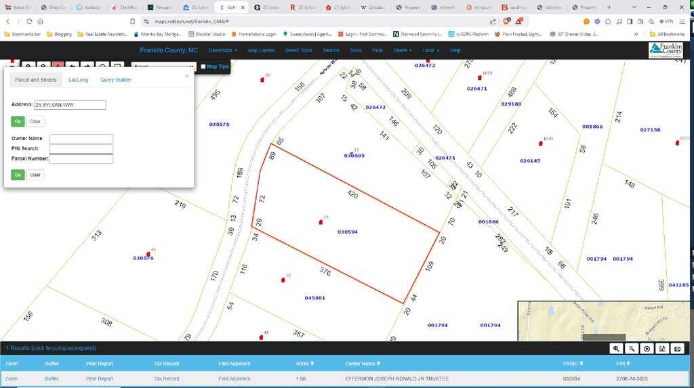The height and width of the screenshot is (388, 694).
Task: Click the zoom-to-results magnifier icon
Action: tap(616, 348)
